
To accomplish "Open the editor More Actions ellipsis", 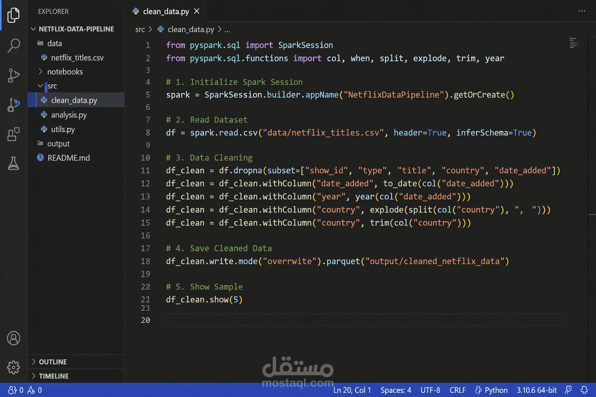I will pyautogui.click(x=582, y=11).
